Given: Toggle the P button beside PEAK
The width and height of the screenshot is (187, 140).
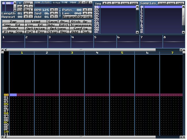Looking at the screenshot, I should tap(84, 2).
